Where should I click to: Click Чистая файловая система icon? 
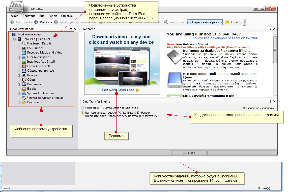(x=24, y=98)
